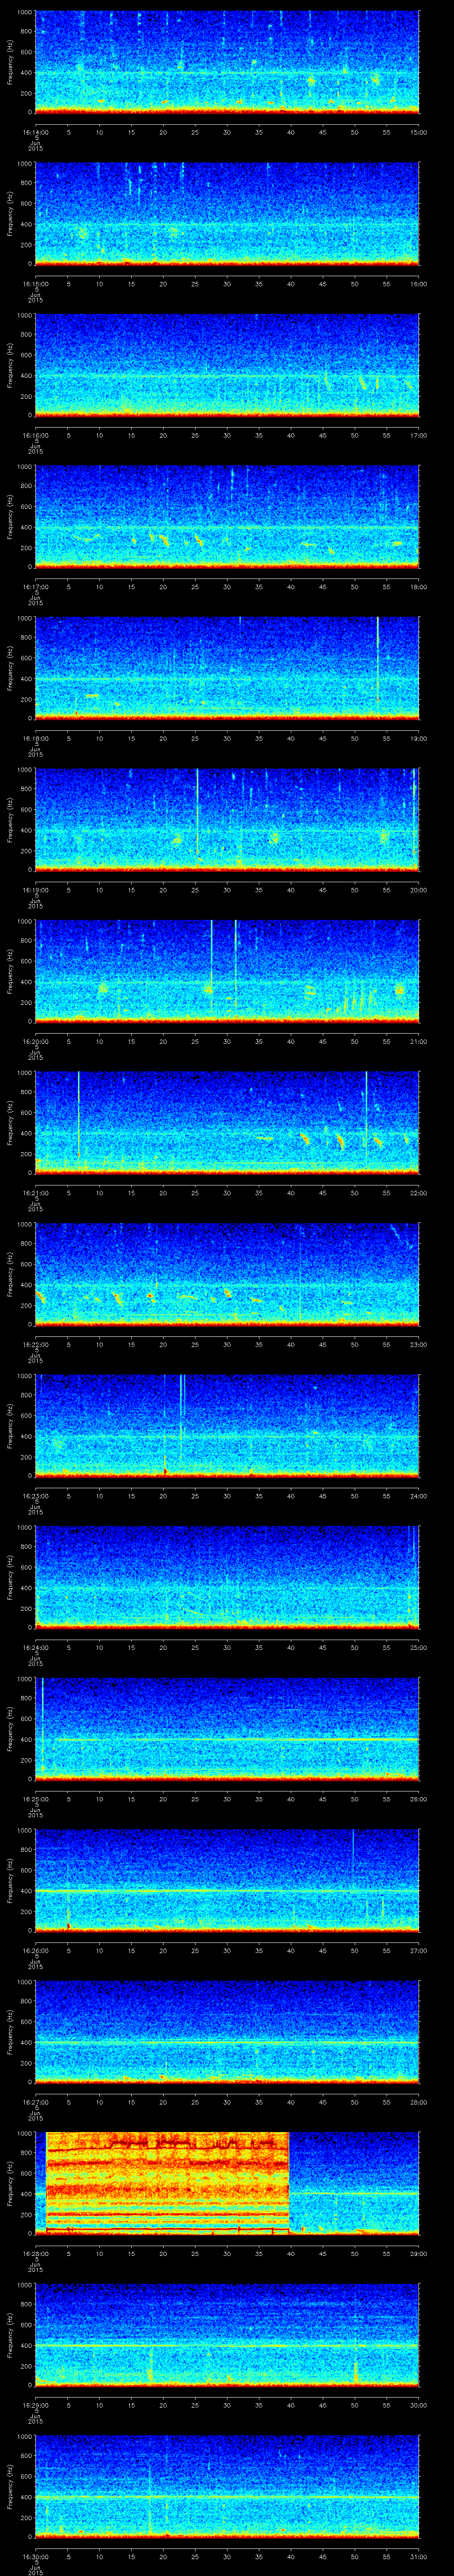Image resolution: width=454 pixels, height=2576 pixels.
Task: Open the 16:17:00 spectrogram panel
Action: click(x=227, y=516)
